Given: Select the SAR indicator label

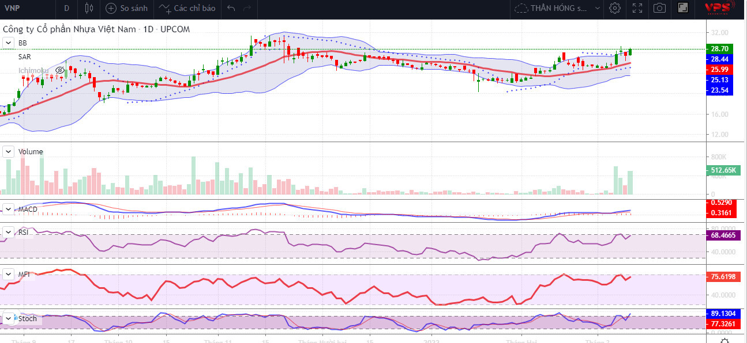Looking at the screenshot, I should point(24,57).
